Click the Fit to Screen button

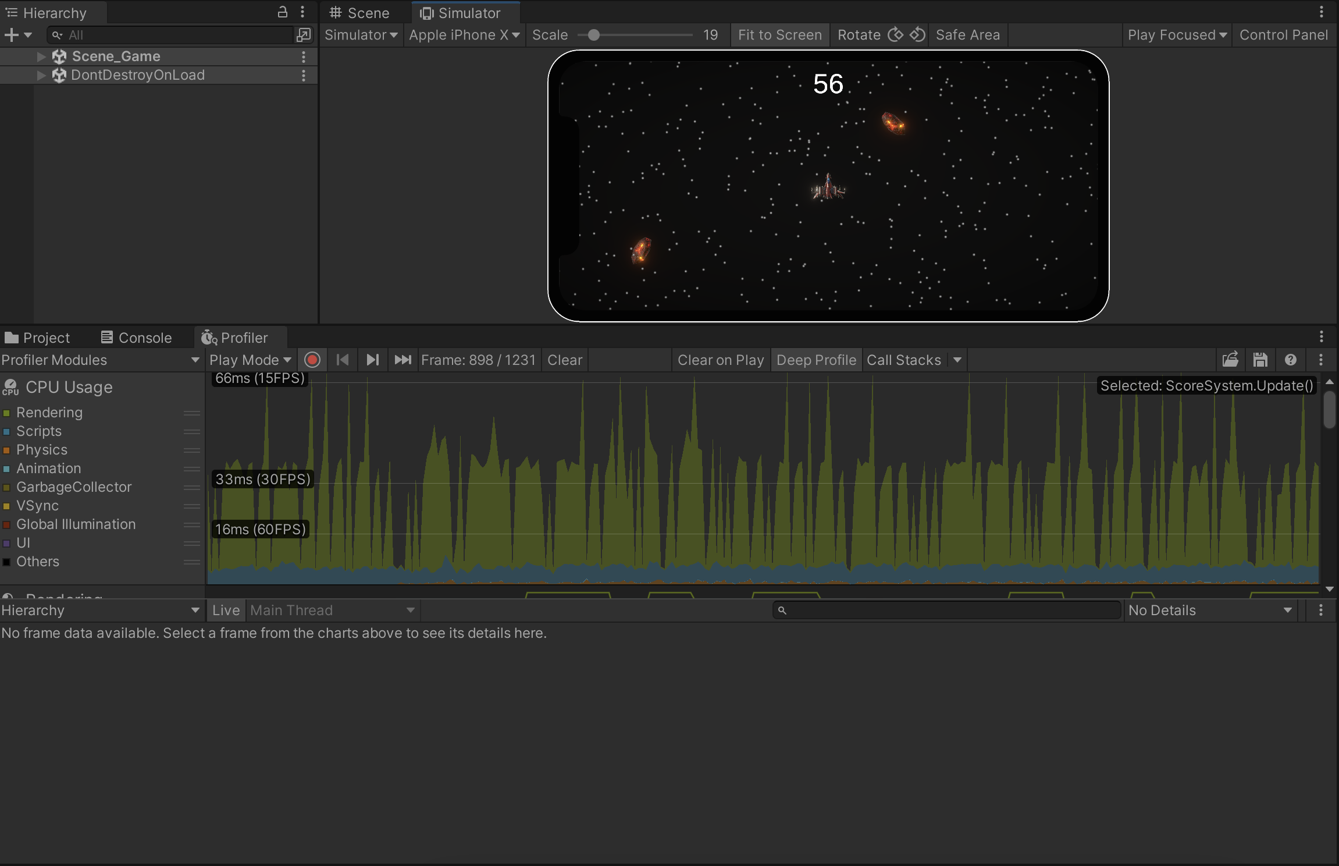pos(779,35)
